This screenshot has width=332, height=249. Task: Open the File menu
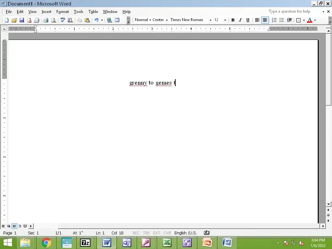tap(9, 12)
